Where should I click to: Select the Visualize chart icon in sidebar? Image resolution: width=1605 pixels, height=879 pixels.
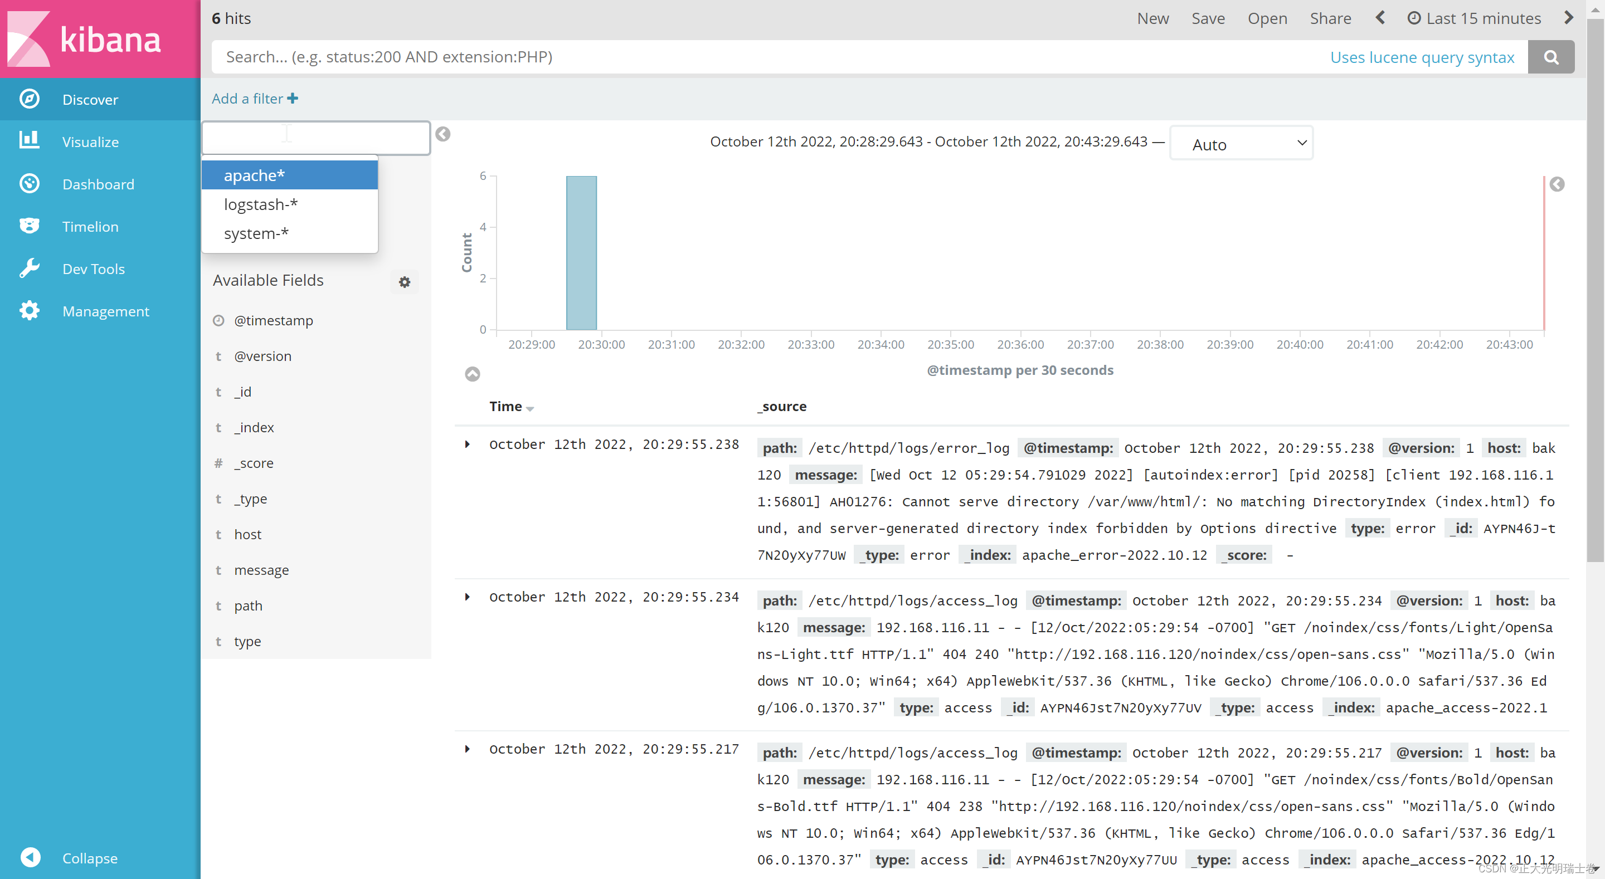[x=30, y=141]
